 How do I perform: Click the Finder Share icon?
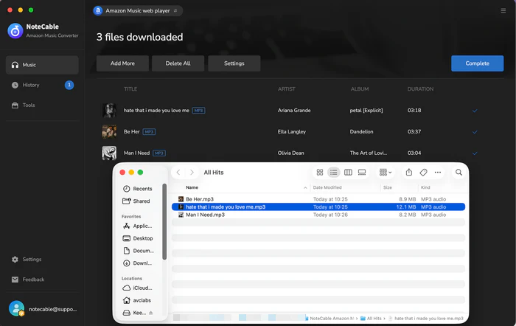(408, 173)
